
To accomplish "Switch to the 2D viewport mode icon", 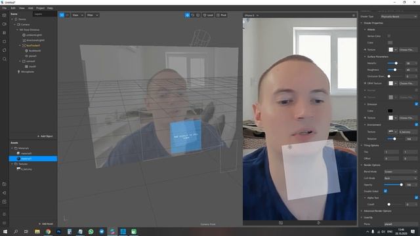I will pyautogui.click(x=67, y=15).
